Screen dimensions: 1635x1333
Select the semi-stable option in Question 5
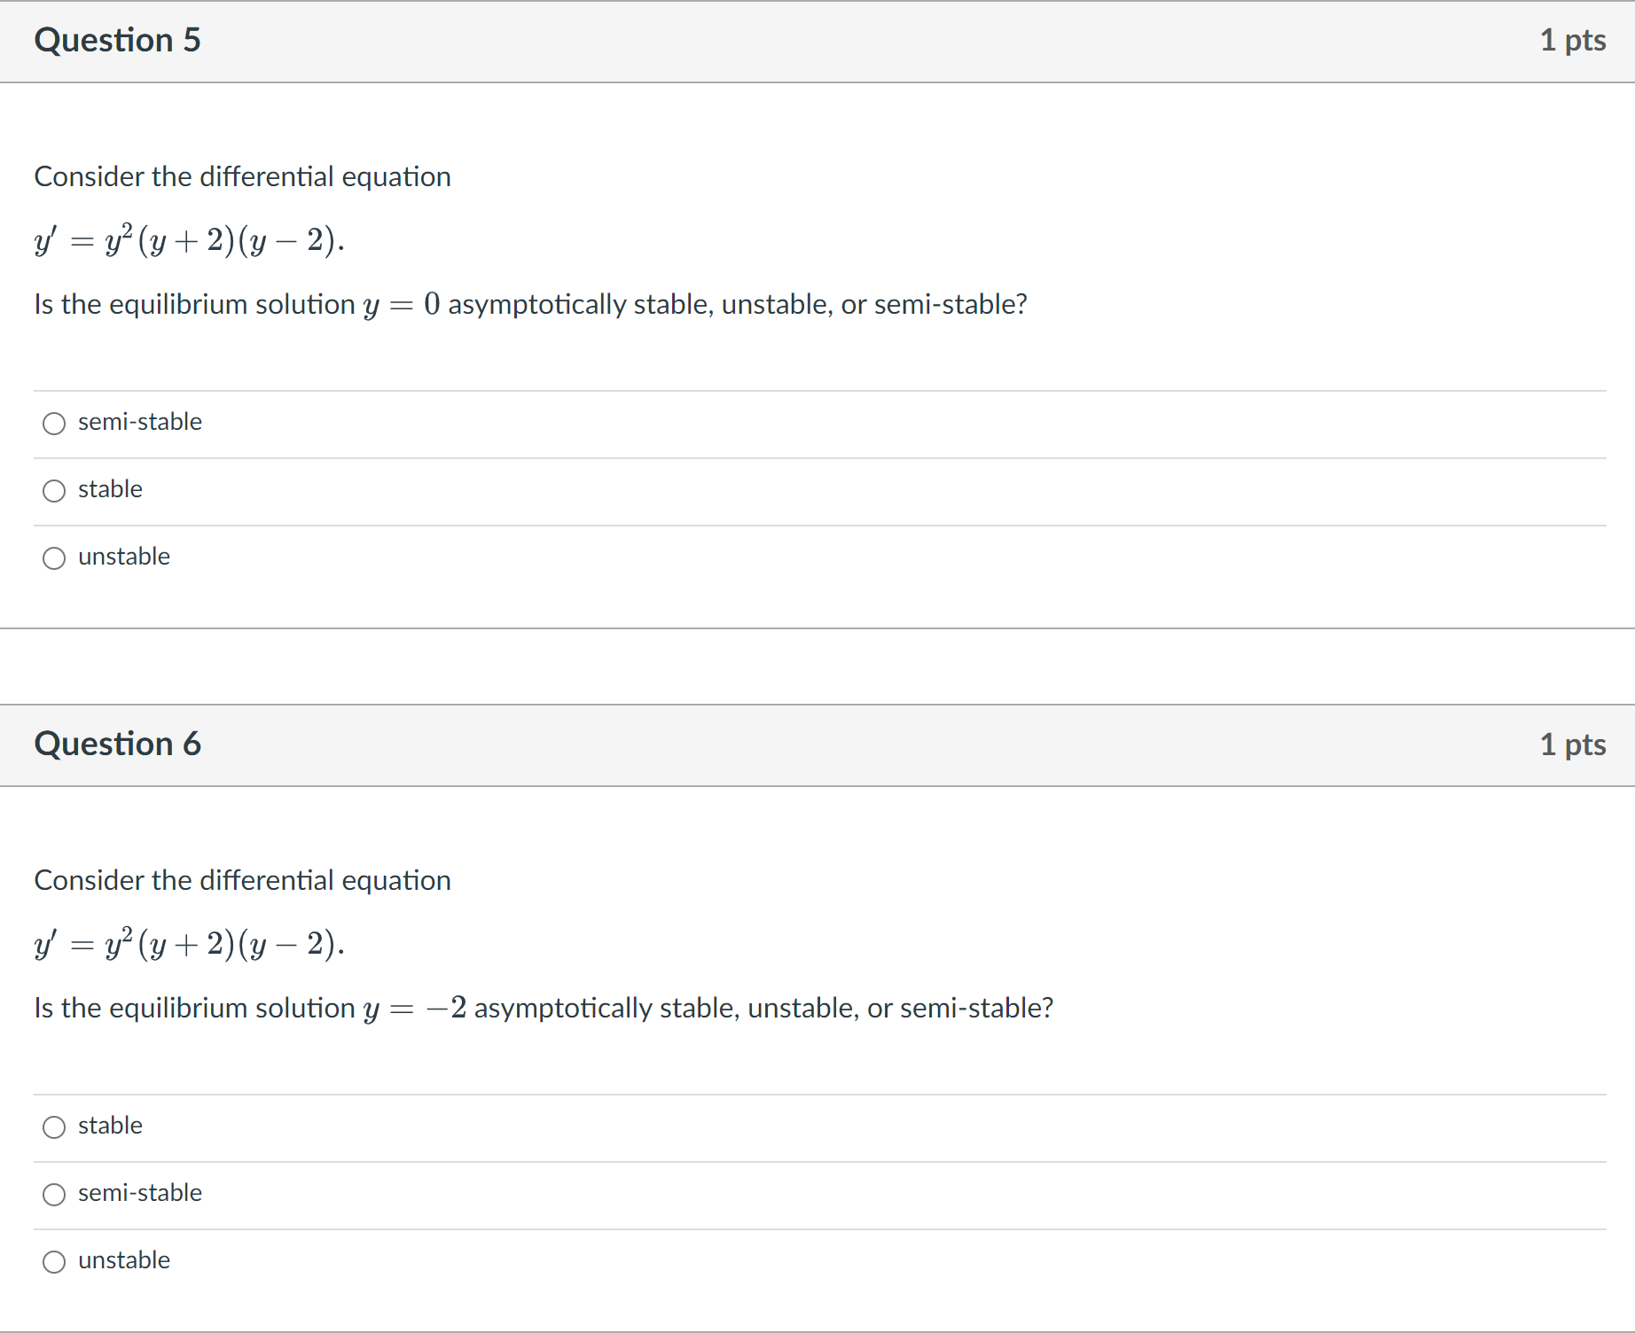[54, 424]
